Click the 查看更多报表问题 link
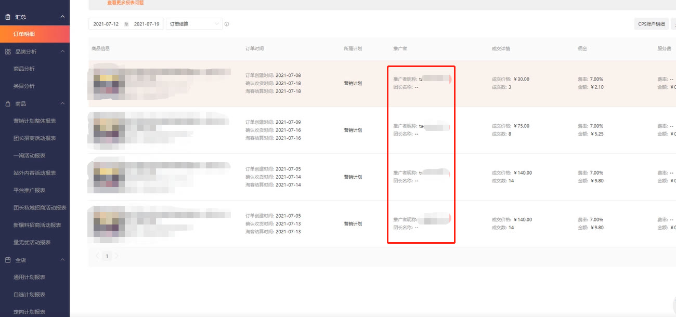The height and width of the screenshot is (317, 676). click(x=125, y=3)
